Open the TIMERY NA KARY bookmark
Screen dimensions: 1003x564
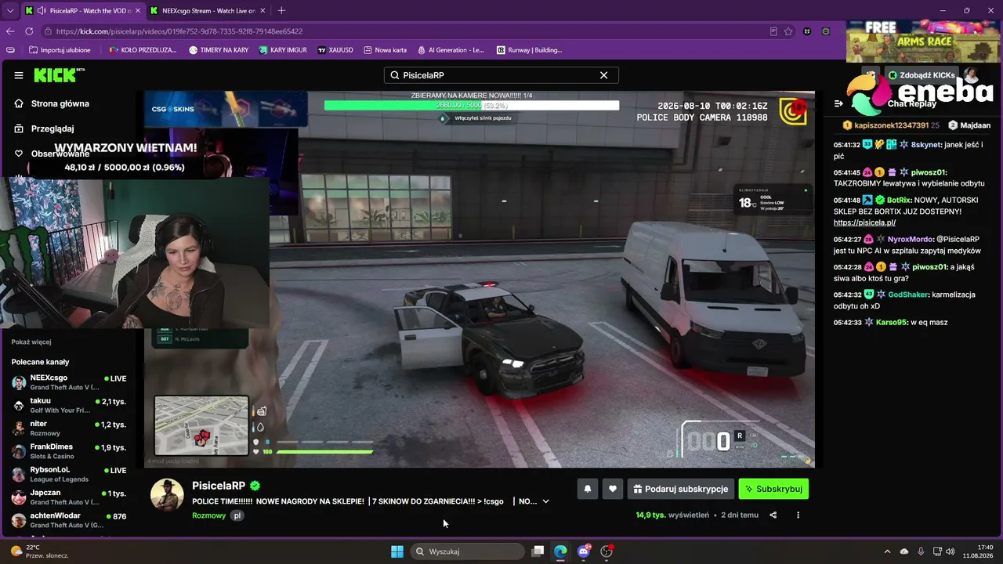click(x=219, y=50)
